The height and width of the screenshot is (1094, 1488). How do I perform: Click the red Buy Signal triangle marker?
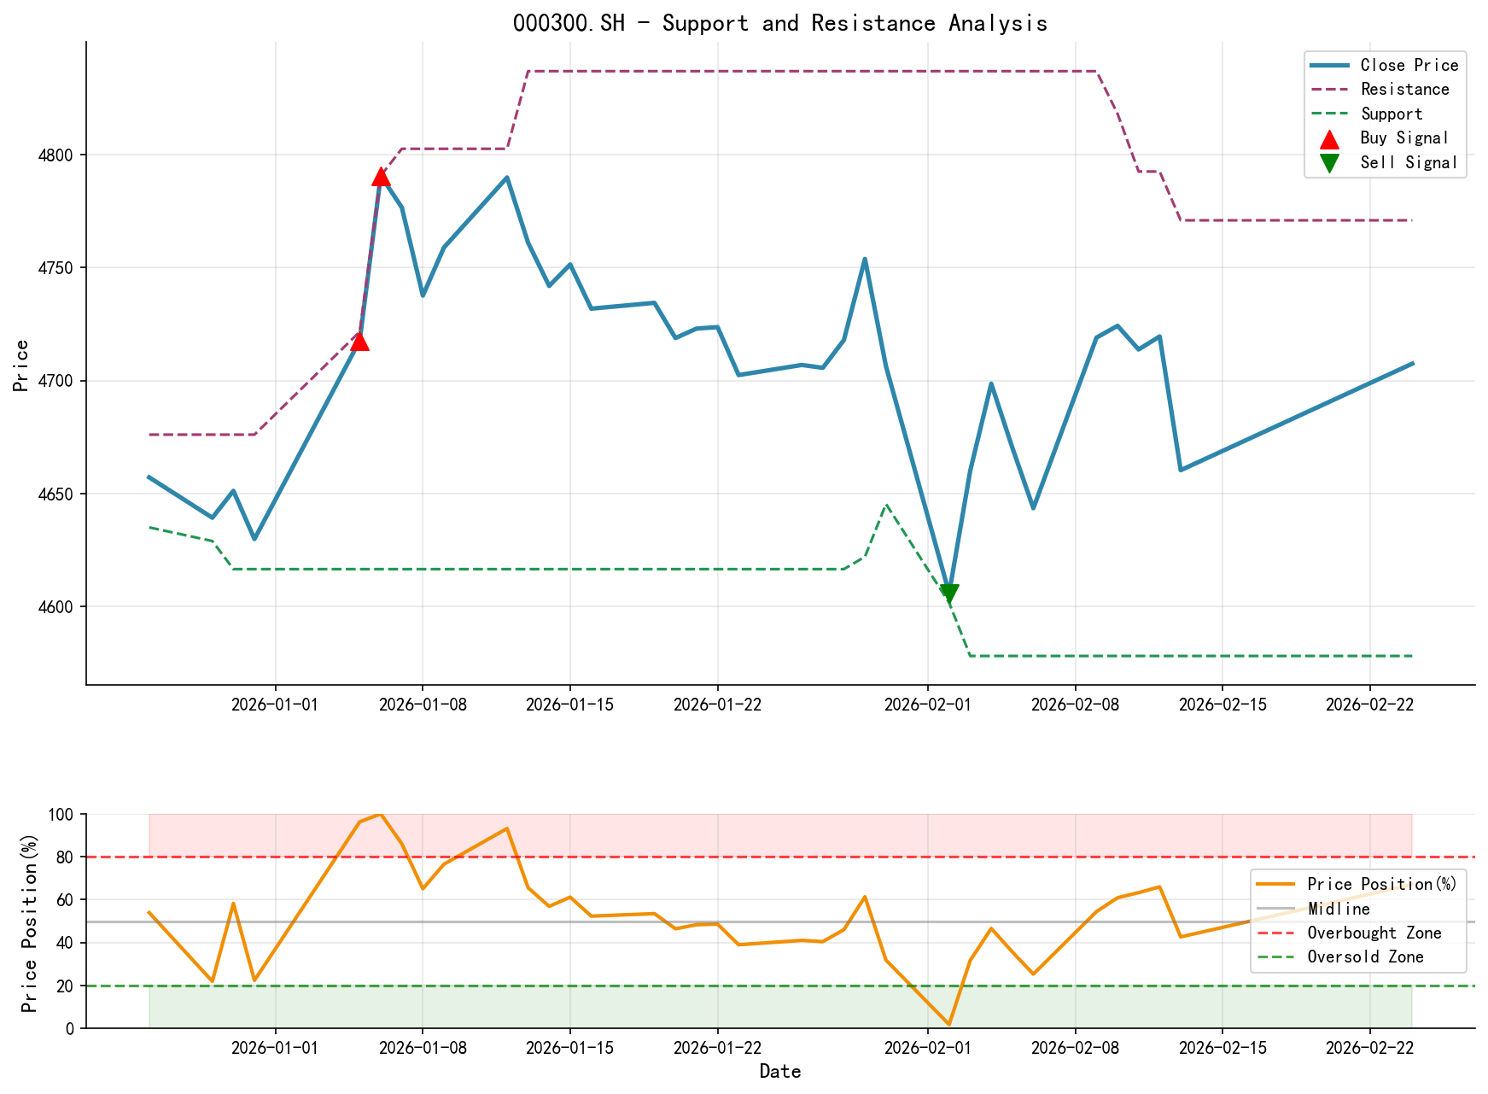pos(382,177)
